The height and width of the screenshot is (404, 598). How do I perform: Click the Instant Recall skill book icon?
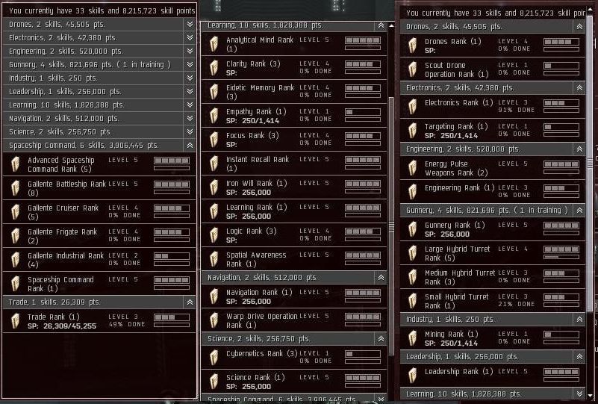214,164
